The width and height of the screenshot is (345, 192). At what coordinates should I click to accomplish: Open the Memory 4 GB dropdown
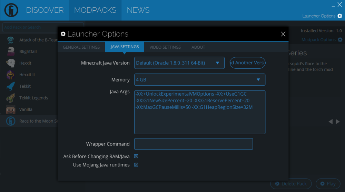[x=200, y=80]
